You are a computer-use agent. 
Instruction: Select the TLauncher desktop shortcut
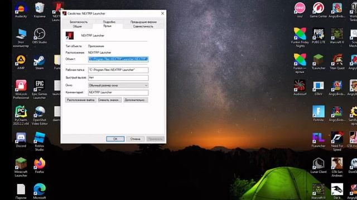(319, 62)
